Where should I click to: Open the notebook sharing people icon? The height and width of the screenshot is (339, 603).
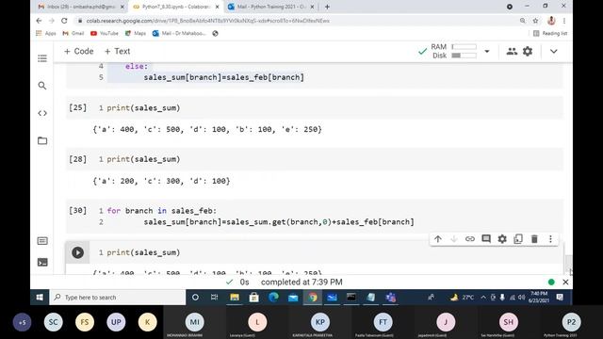tap(512, 51)
